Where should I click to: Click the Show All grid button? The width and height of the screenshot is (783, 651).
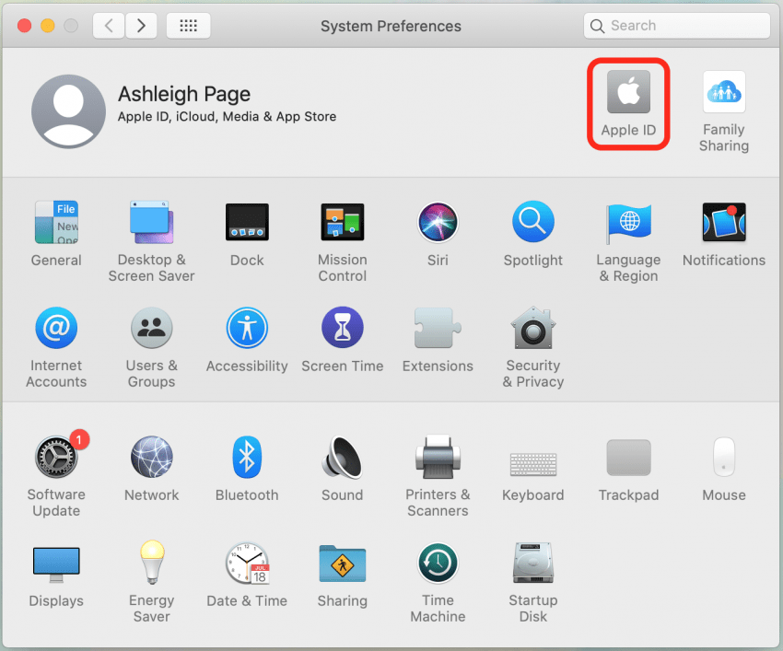click(188, 26)
